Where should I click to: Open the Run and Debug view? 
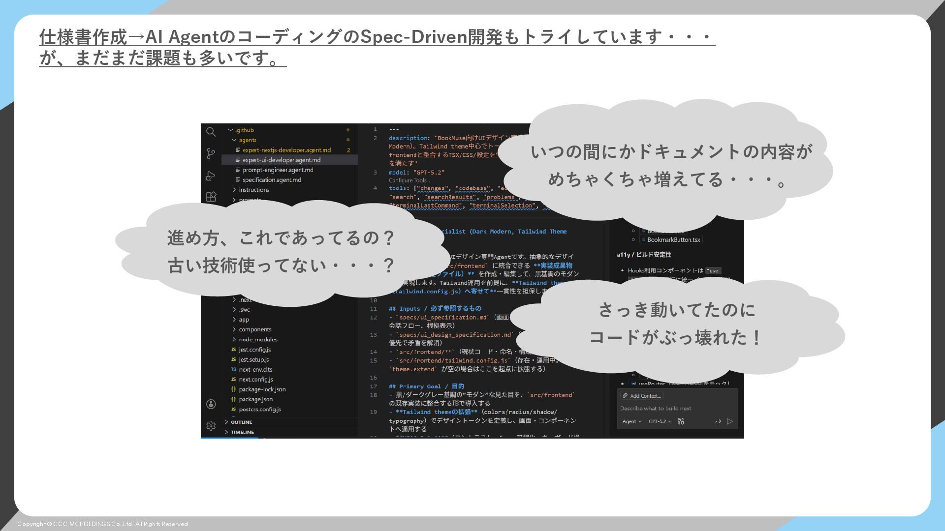pyautogui.click(x=211, y=176)
